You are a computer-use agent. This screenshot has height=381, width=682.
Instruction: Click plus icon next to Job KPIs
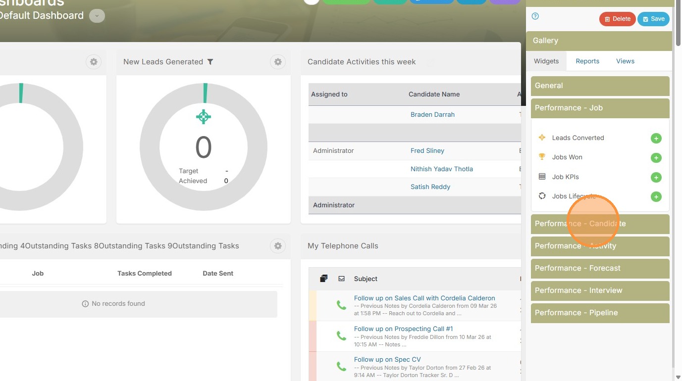pos(656,177)
